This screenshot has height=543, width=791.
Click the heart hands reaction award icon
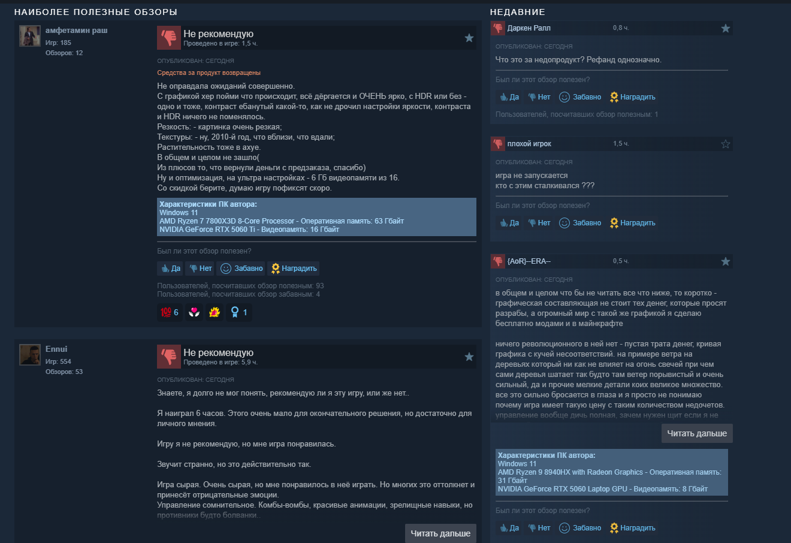(194, 312)
